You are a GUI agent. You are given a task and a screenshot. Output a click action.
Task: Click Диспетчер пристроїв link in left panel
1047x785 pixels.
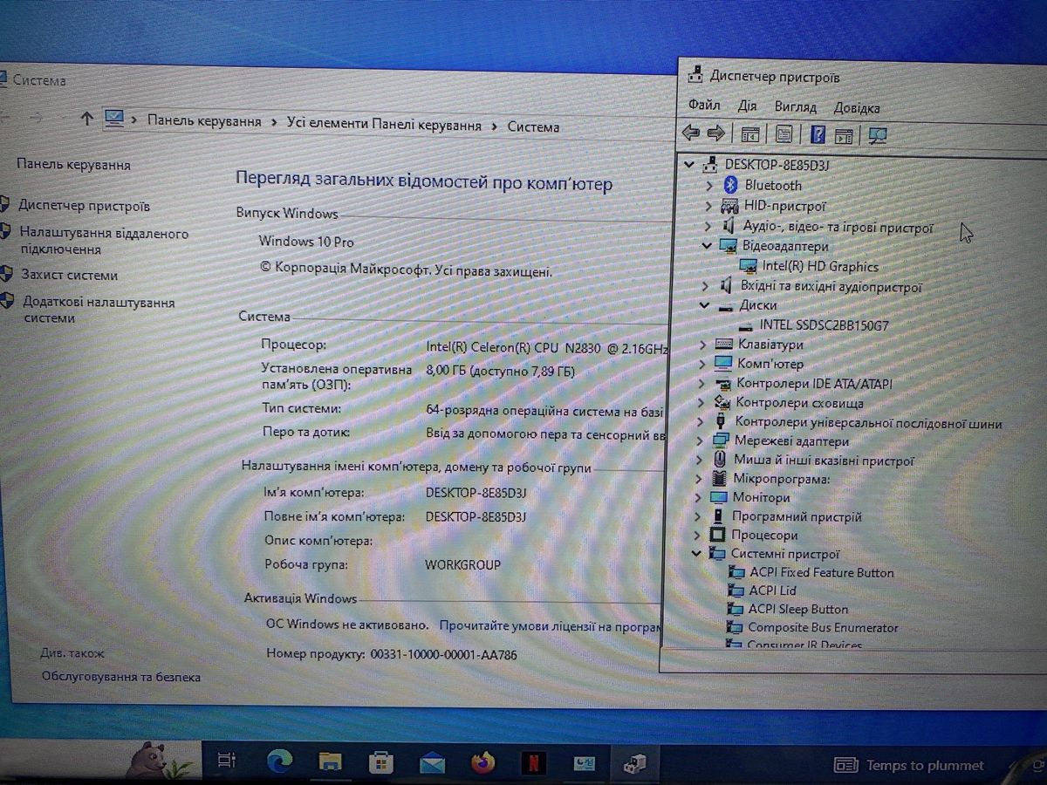tap(84, 206)
